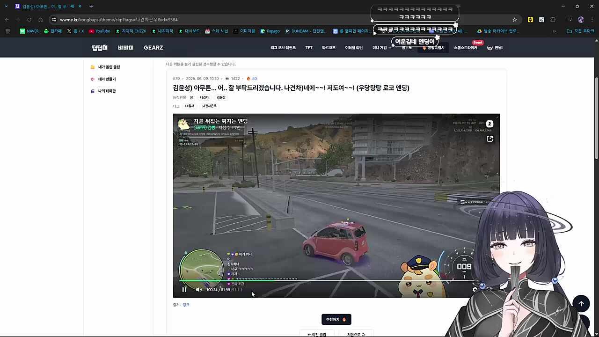
Task: Open the clip in external window icon
Action: point(489,139)
